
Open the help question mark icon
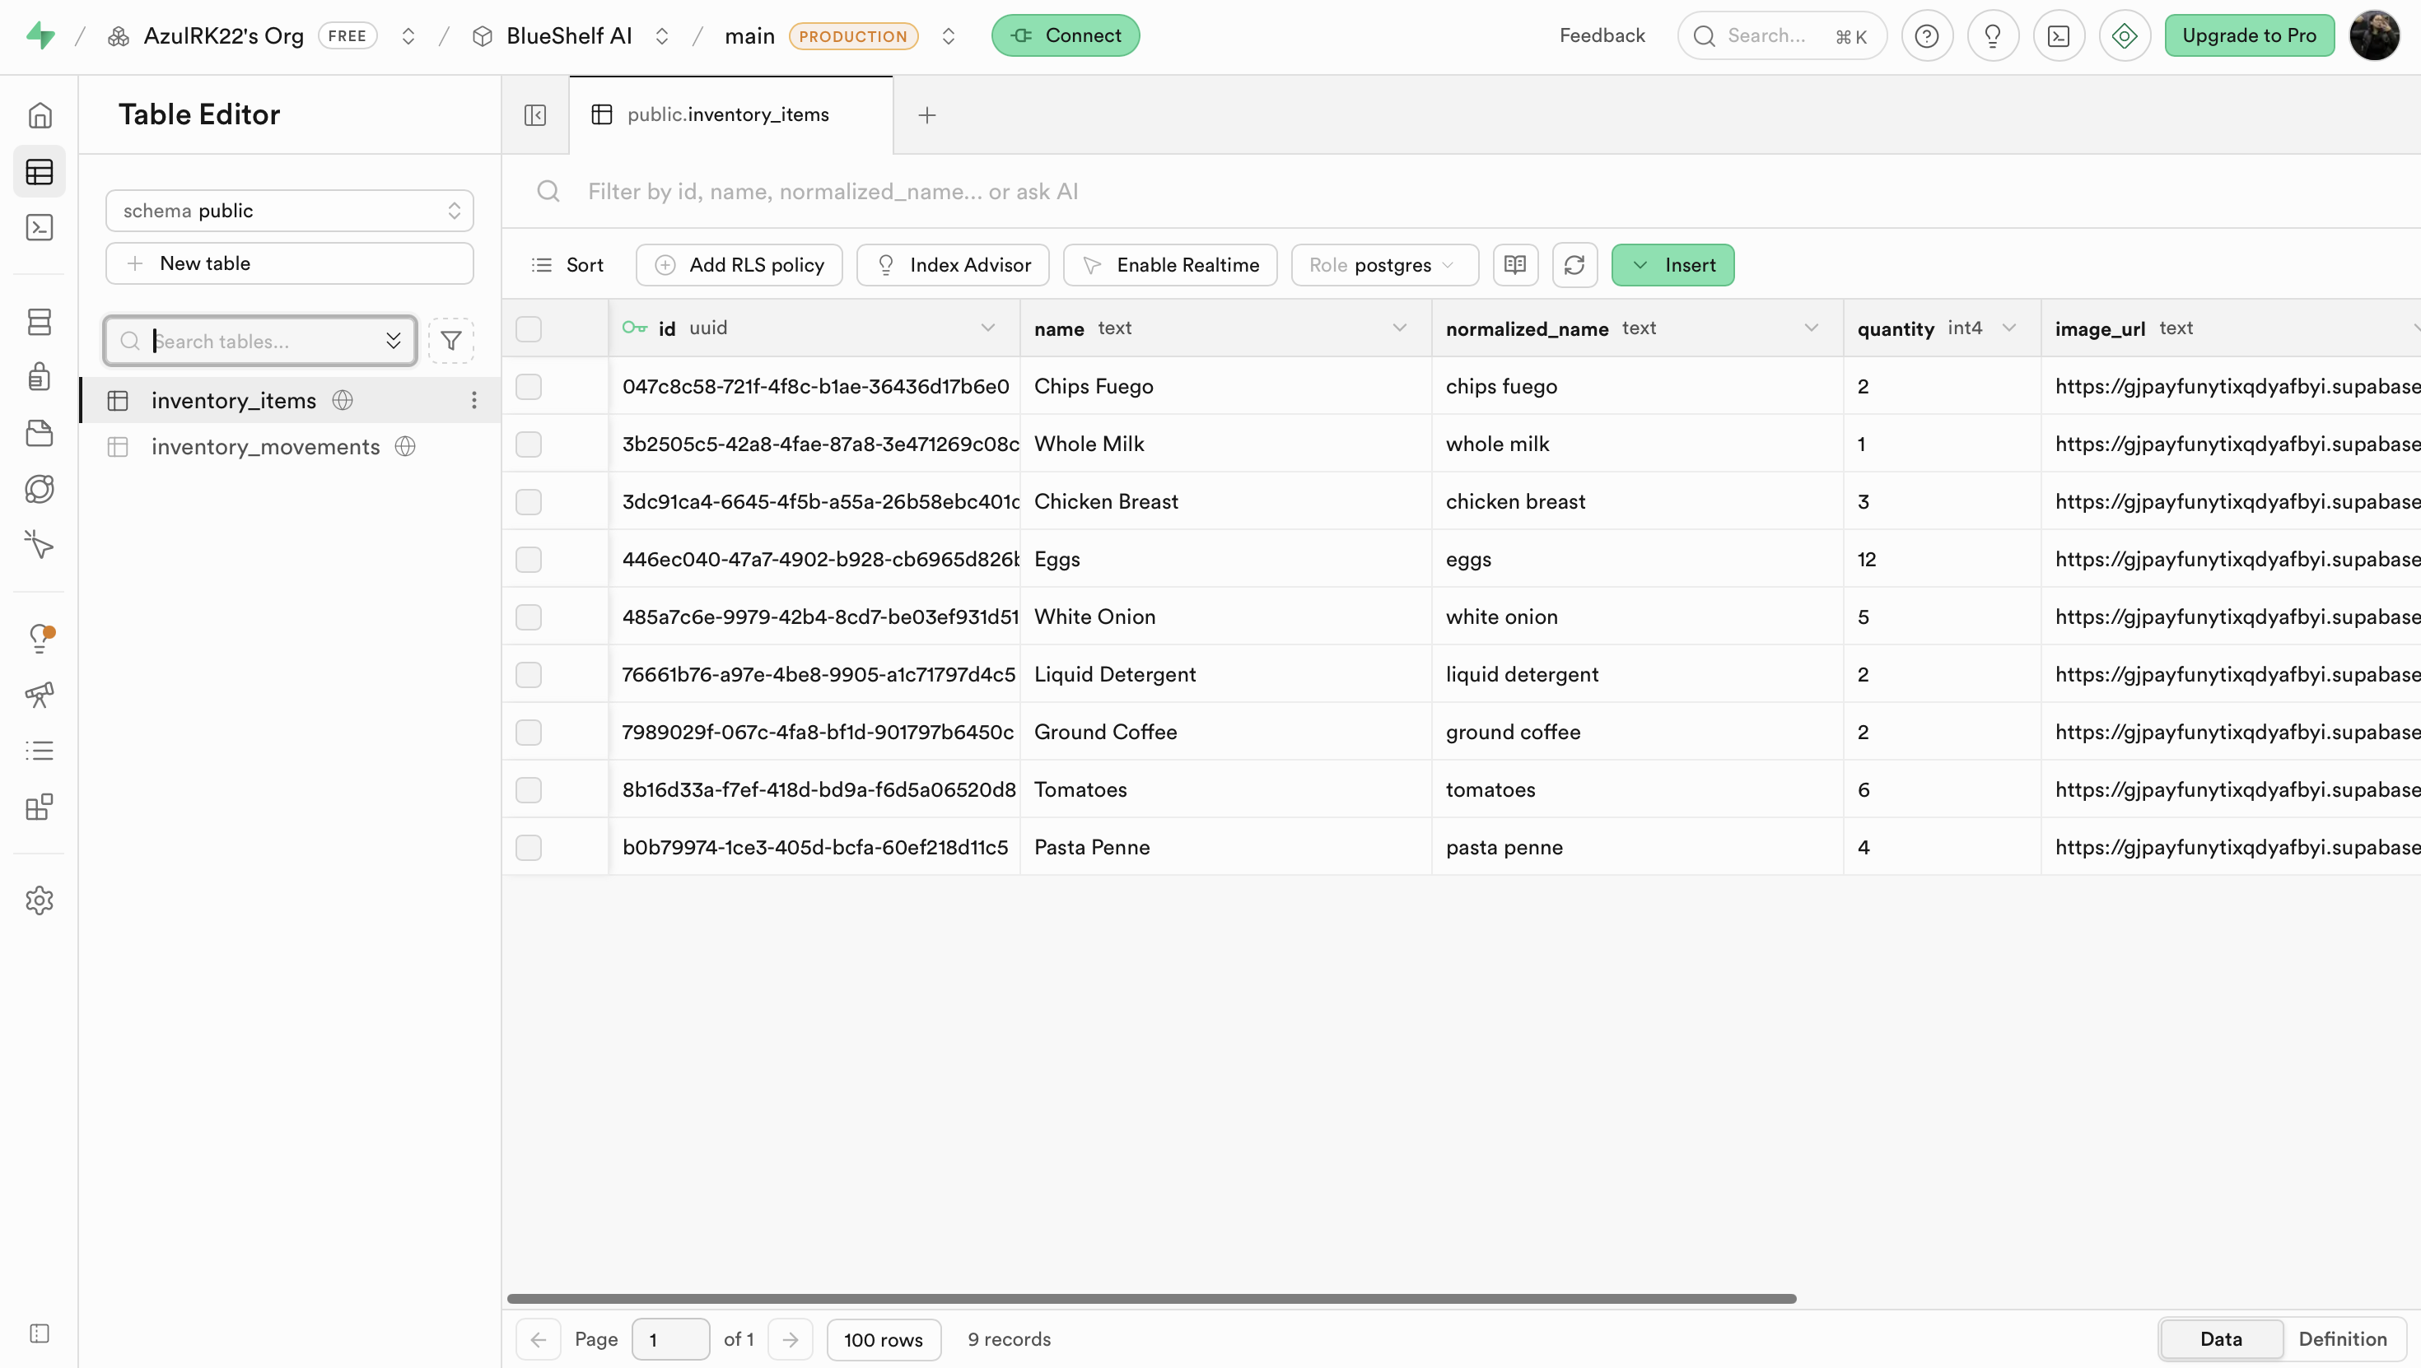tap(1927, 35)
